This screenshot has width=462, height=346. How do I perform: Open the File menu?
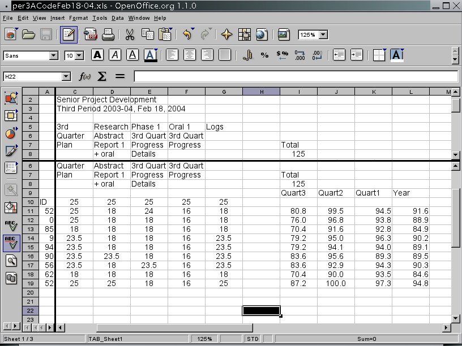click(x=8, y=18)
